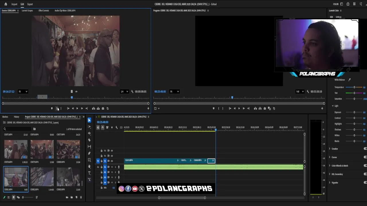Viewport: 367px width, 206px height.
Task: Open timeline display settings wrench
Action: click(x=116, y=127)
